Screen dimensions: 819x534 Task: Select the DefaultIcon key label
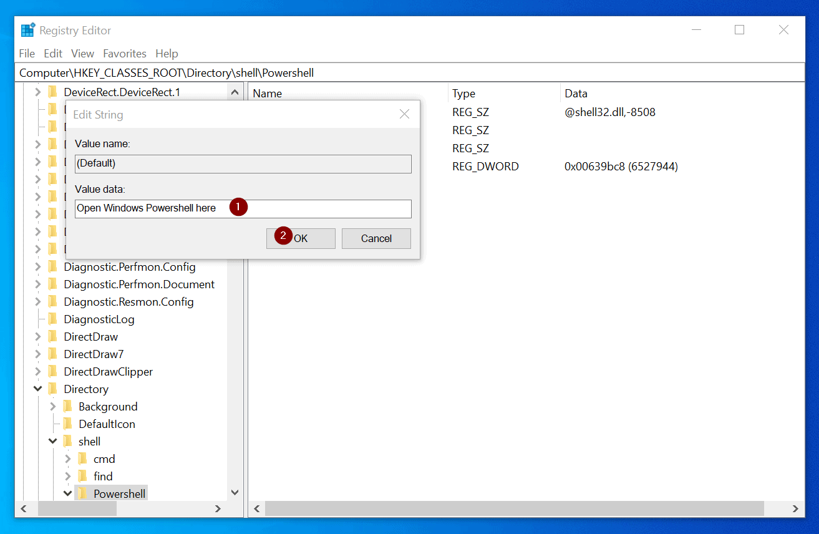click(x=107, y=424)
